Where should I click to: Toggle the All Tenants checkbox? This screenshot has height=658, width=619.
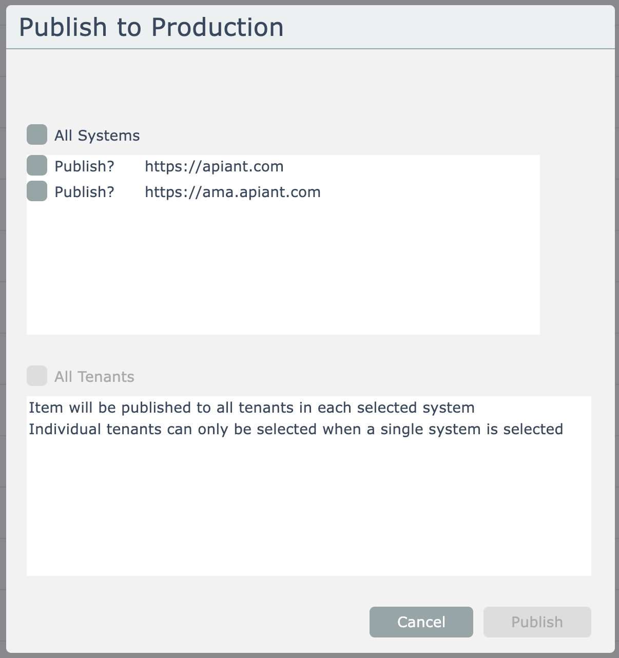37,376
